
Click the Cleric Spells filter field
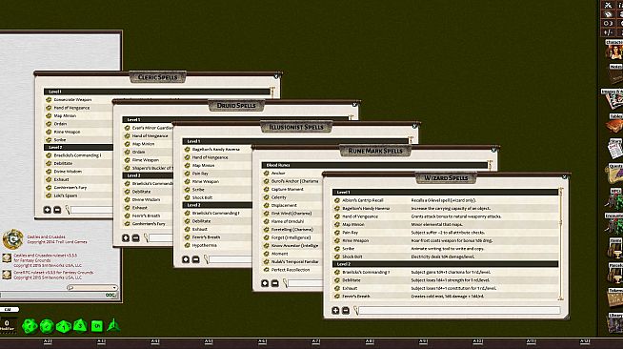click(91, 210)
